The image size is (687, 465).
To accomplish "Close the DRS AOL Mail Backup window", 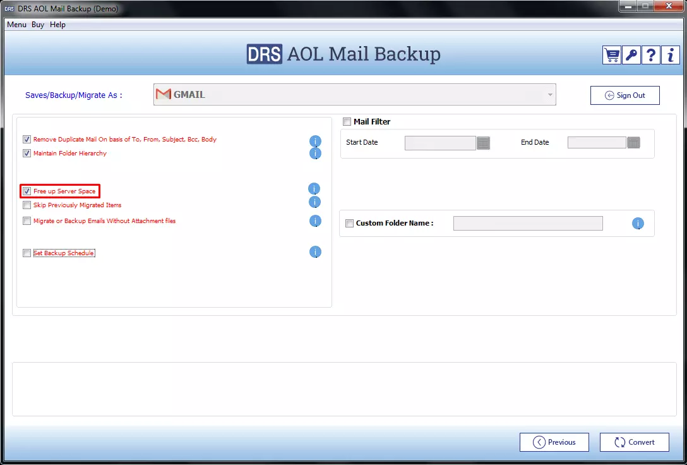I will (x=669, y=6).
